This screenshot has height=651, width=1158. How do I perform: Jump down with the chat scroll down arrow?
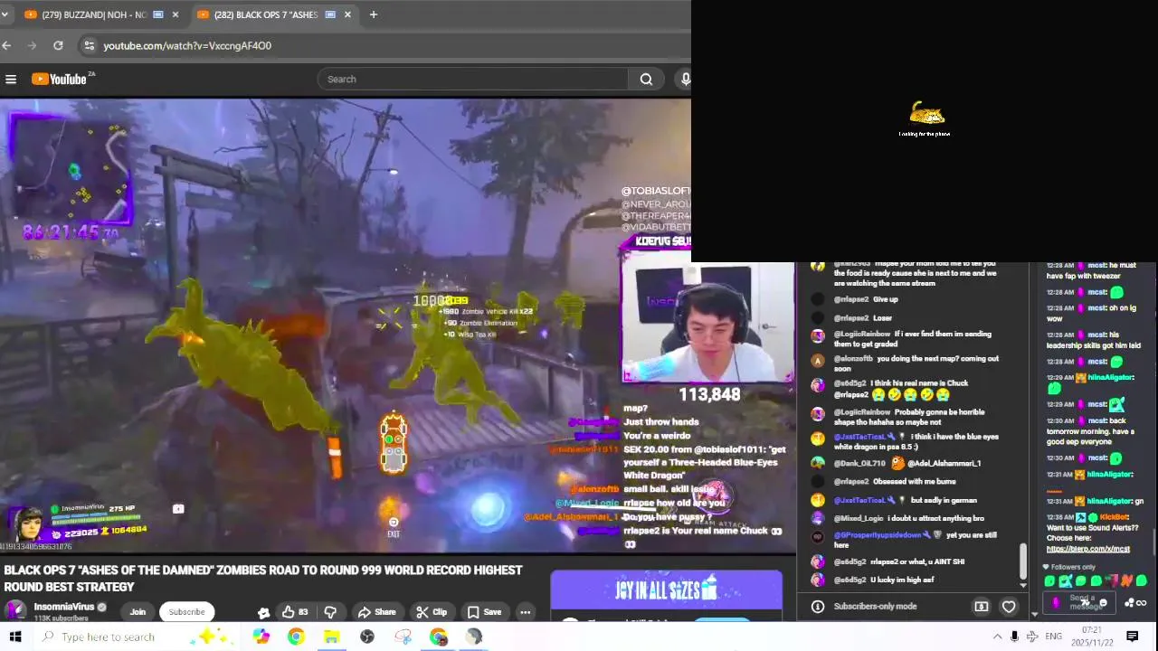(x=1023, y=586)
